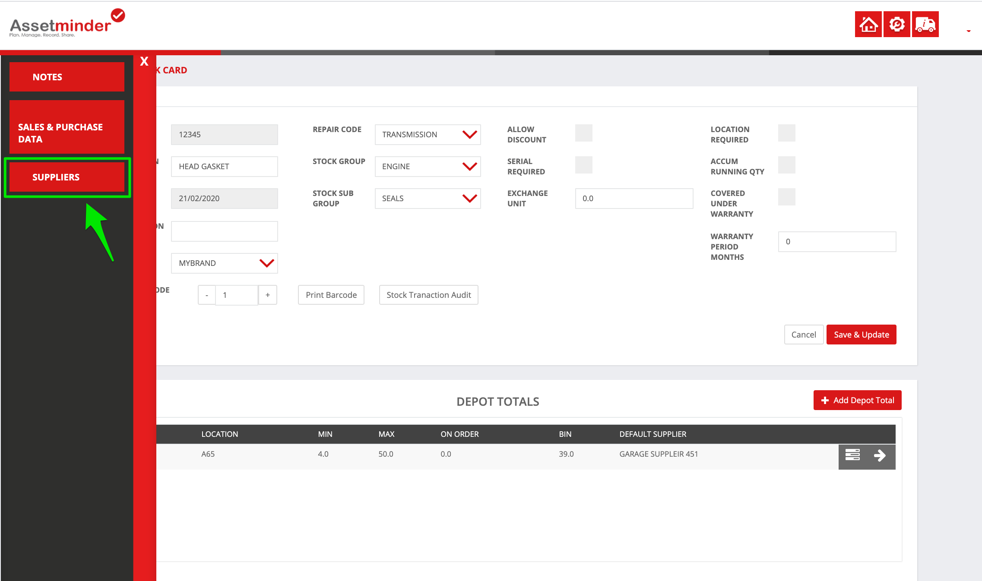Click the DEFAULT SUPPLIER column header
The image size is (982, 581).
point(653,434)
